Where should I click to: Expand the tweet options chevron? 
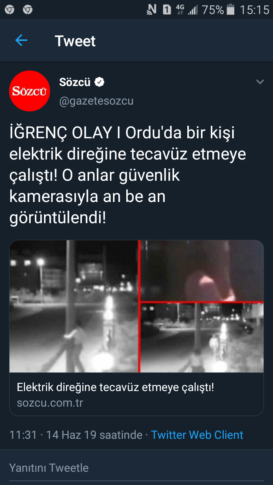pyautogui.click(x=260, y=82)
